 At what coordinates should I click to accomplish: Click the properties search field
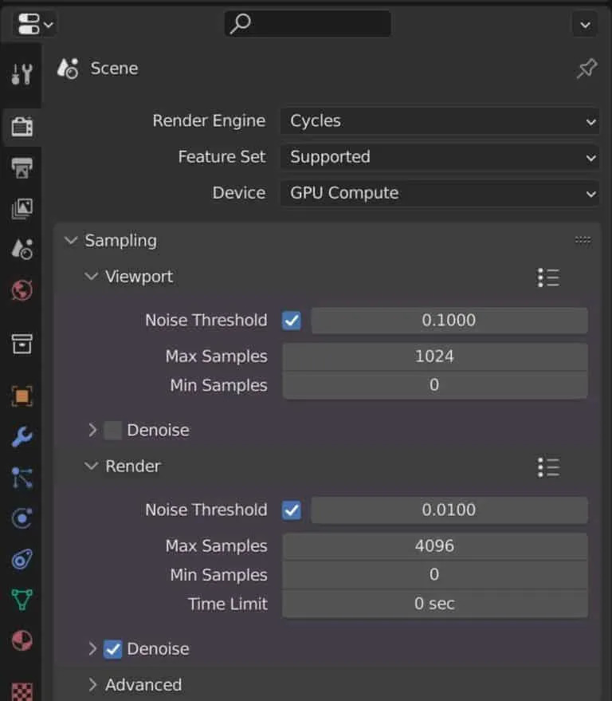click(x=308, y=24)
